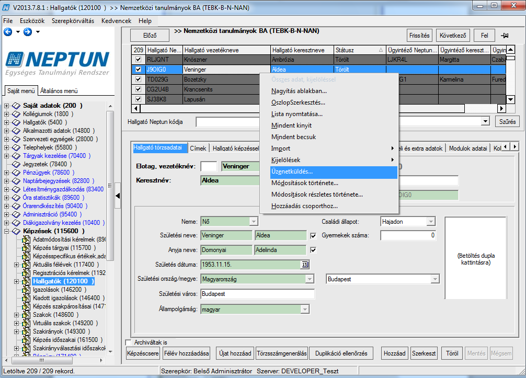Toggle the checkbox for row J9OIG0
This screenshot has width=526, height=378.
click(138, 70)
